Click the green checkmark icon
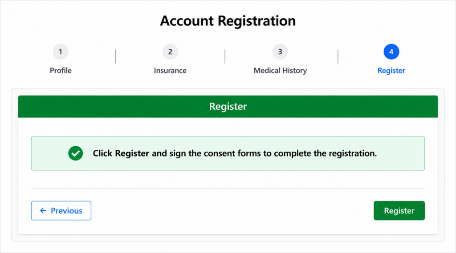This screenshot has height=253, width=456. [76, 153]
